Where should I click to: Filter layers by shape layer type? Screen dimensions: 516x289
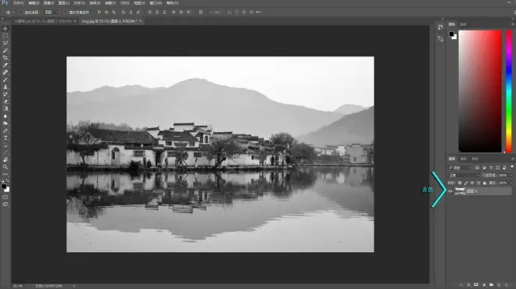497,168
